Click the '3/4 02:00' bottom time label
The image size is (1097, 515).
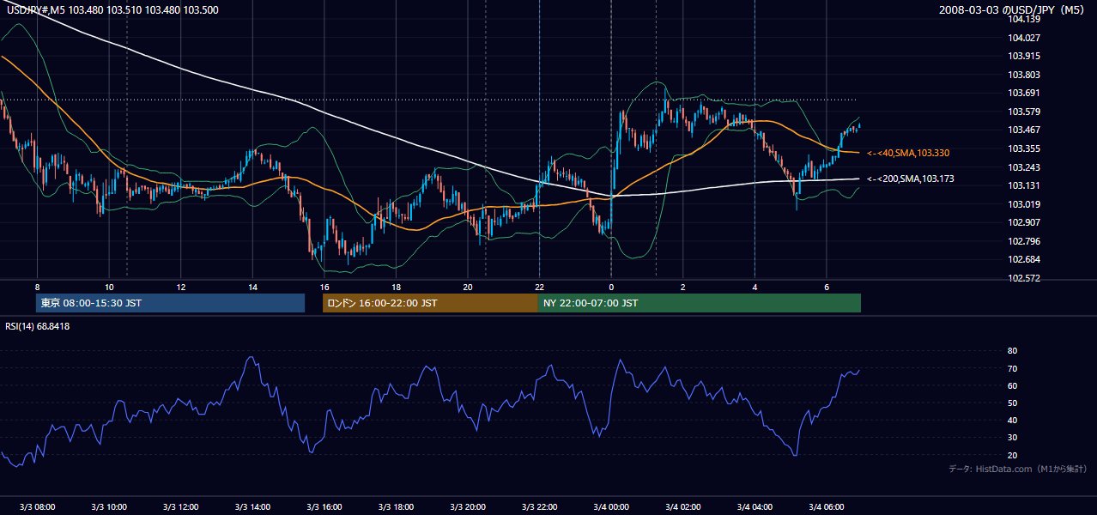coord(683,506)
